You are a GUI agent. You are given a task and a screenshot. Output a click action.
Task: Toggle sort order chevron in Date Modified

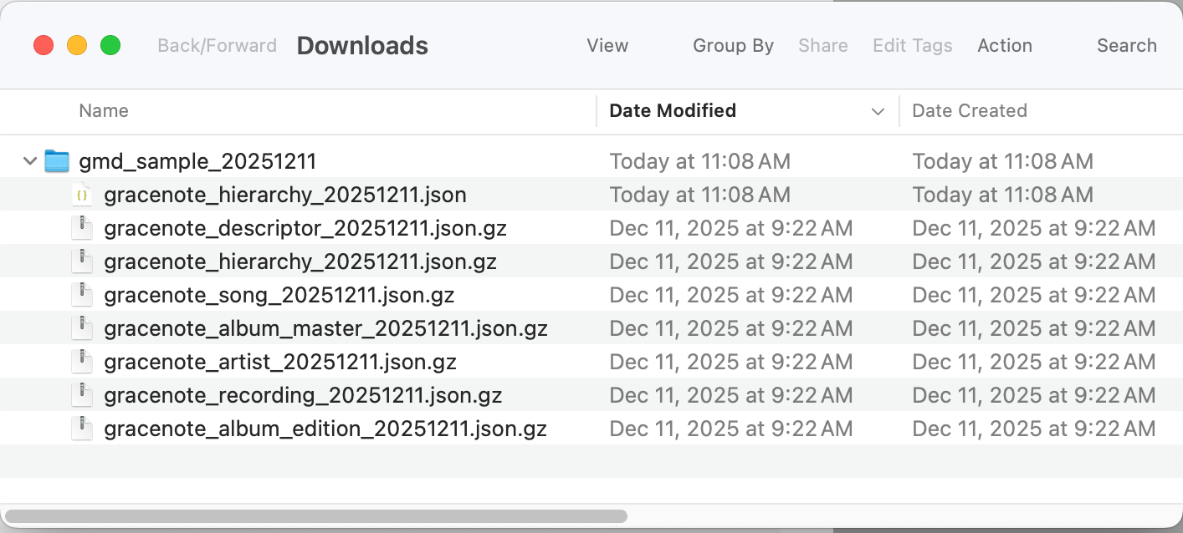click(x=878, y=111)
